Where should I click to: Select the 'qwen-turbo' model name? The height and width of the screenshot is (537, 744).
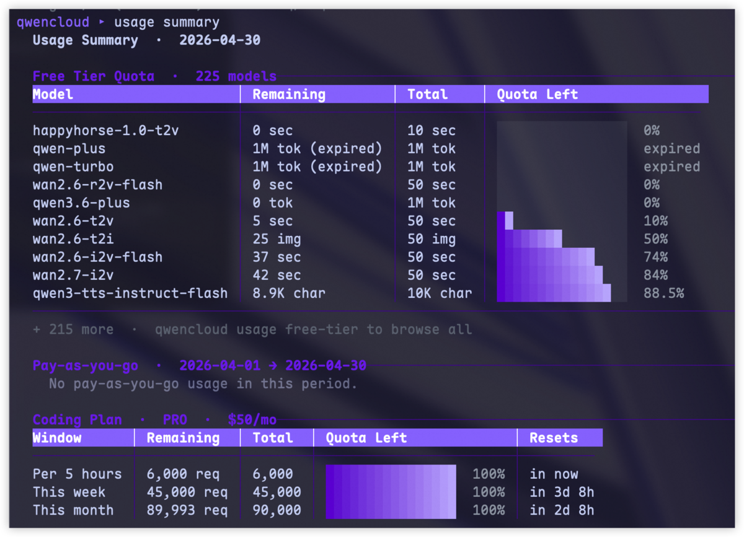[x=73, y=167]
